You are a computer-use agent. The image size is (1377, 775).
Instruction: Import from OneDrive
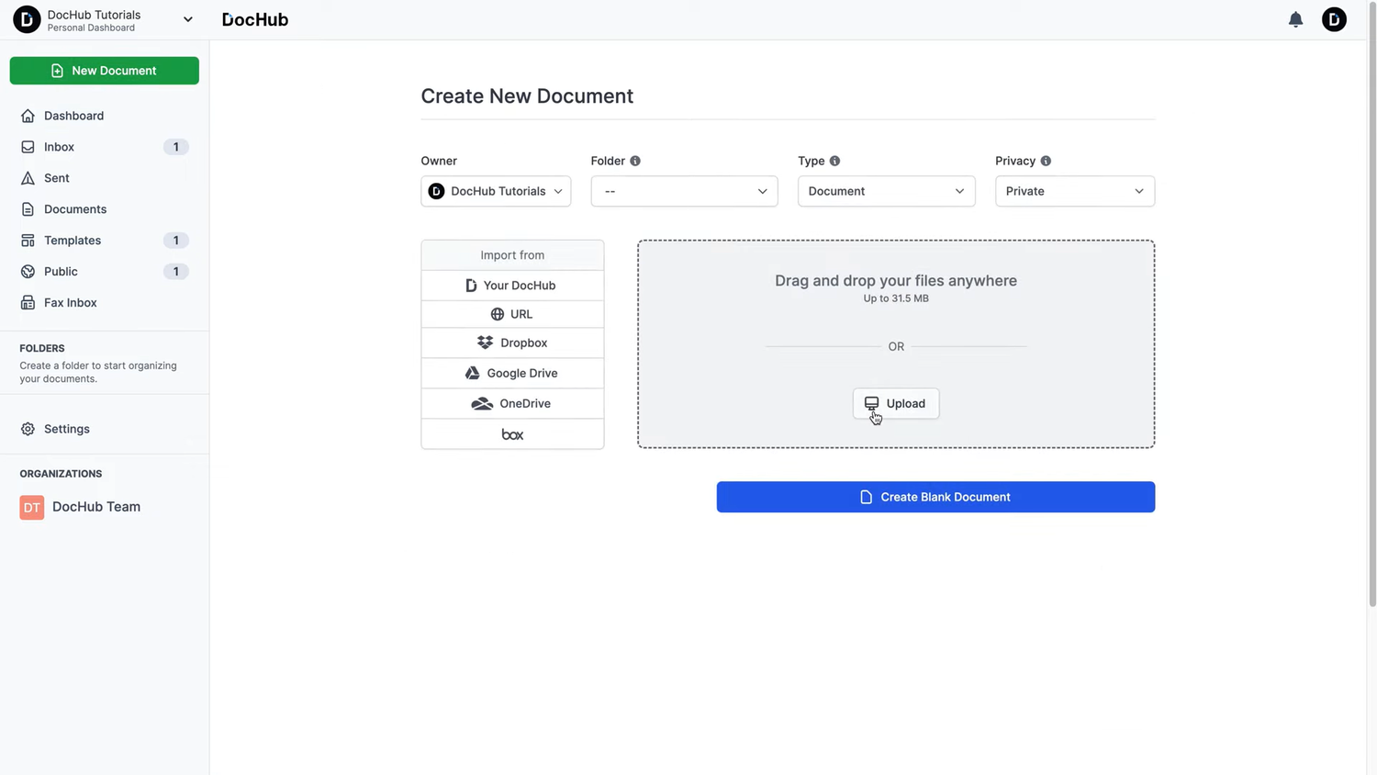click(512, 403)
